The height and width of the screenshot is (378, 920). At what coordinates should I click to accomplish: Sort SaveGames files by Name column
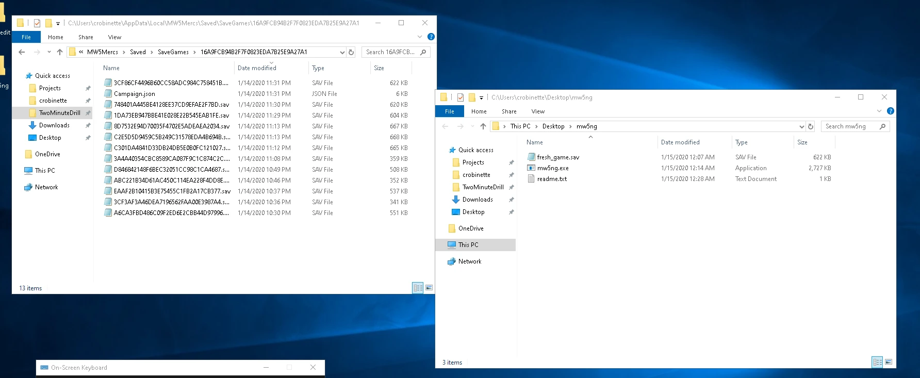pyautogui.click(x=167, y=68)
